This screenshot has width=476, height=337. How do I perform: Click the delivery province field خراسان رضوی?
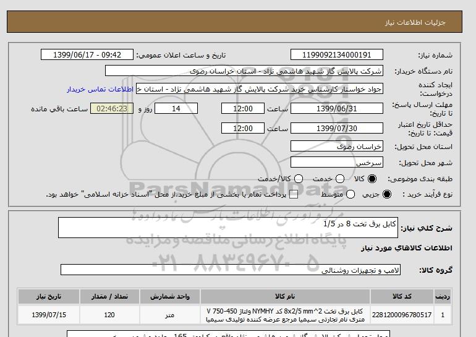(337, 146)
